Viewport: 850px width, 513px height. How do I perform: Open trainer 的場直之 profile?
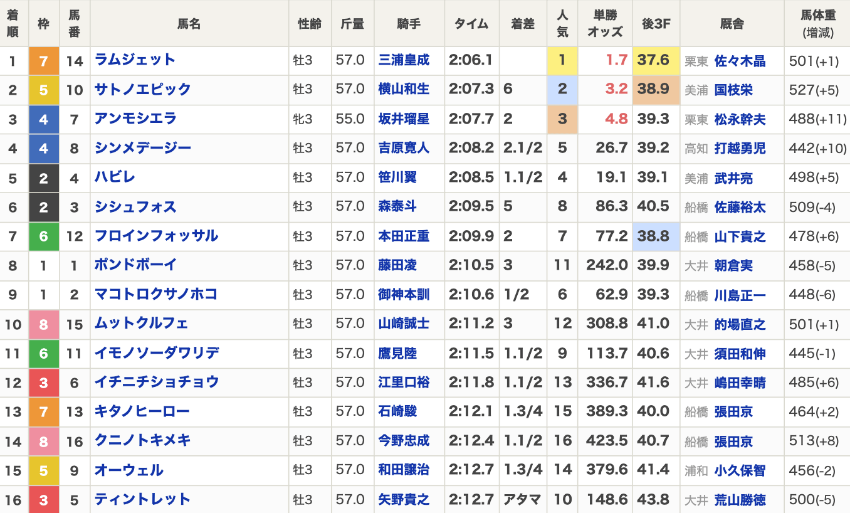[740, 325]
